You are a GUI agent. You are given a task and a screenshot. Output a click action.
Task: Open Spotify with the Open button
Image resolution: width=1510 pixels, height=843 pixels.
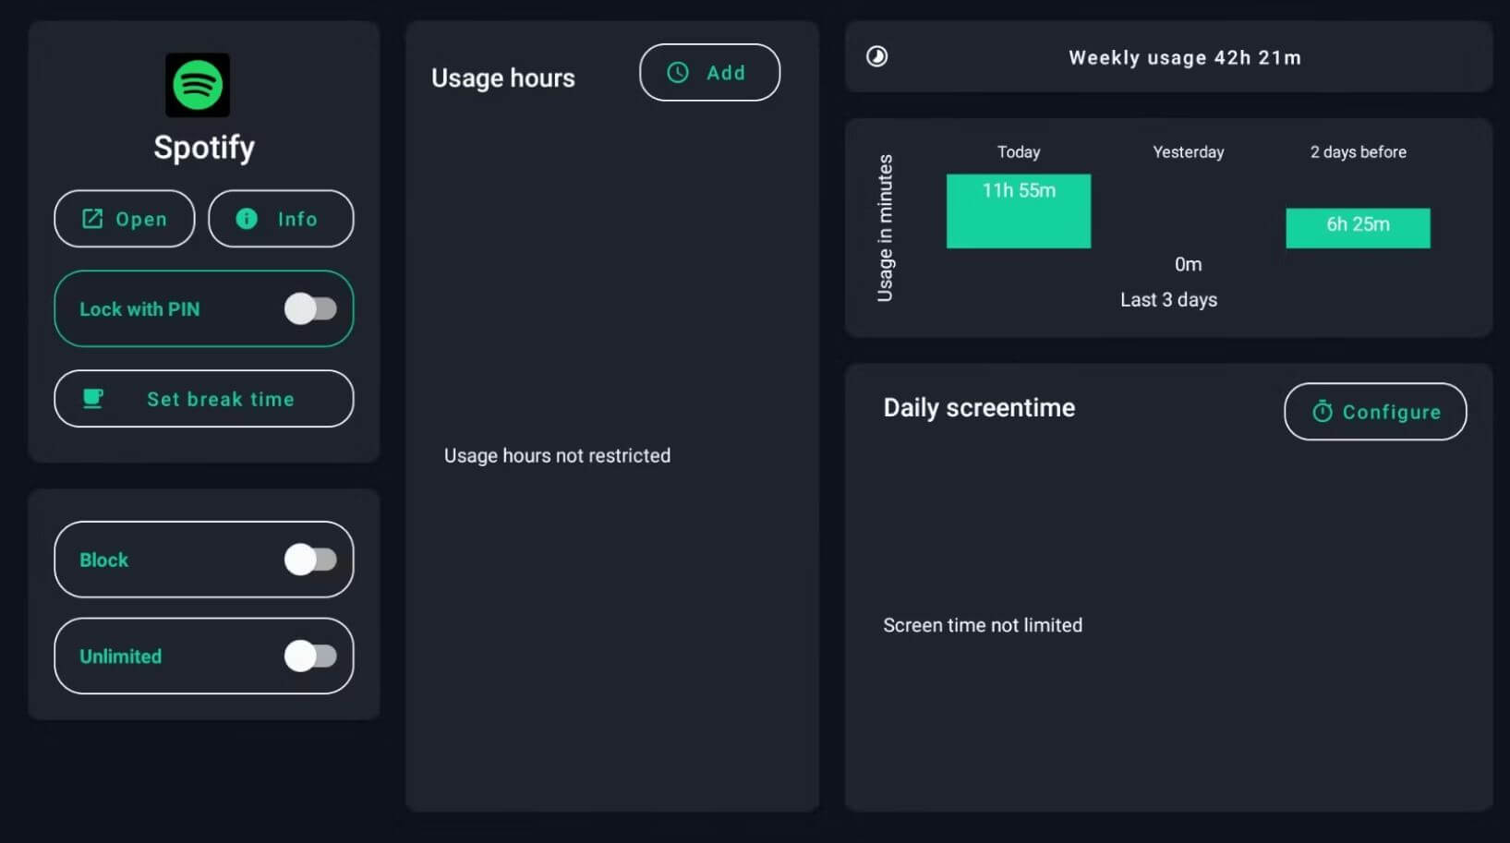[x=125, y=219]
